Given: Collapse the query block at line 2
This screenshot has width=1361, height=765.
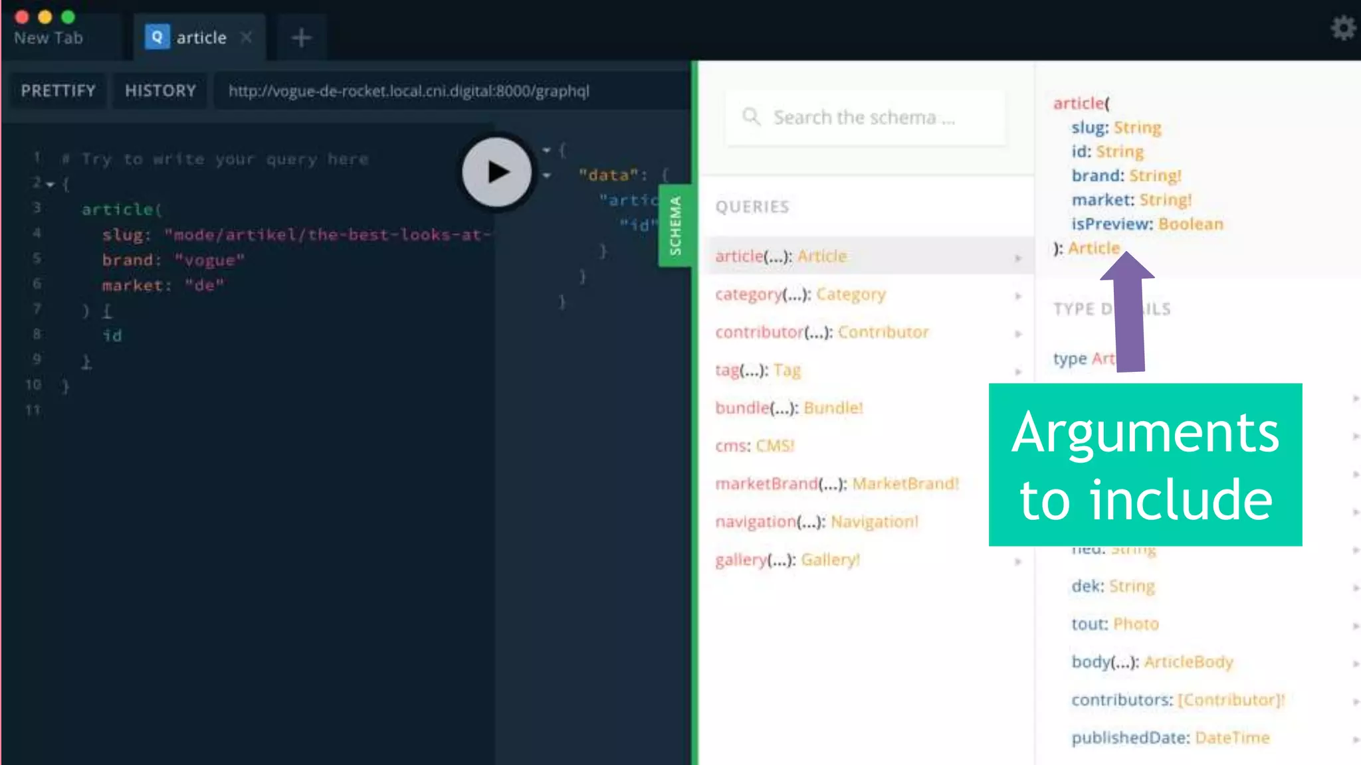Looking at the screenshot, I should tap(51, 184).
